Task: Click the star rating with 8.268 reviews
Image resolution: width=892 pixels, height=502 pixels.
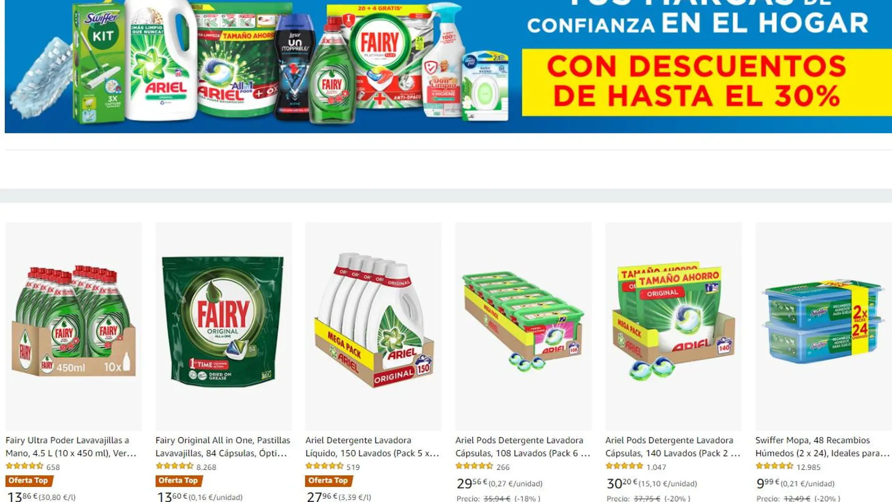Action: point(174,466)
